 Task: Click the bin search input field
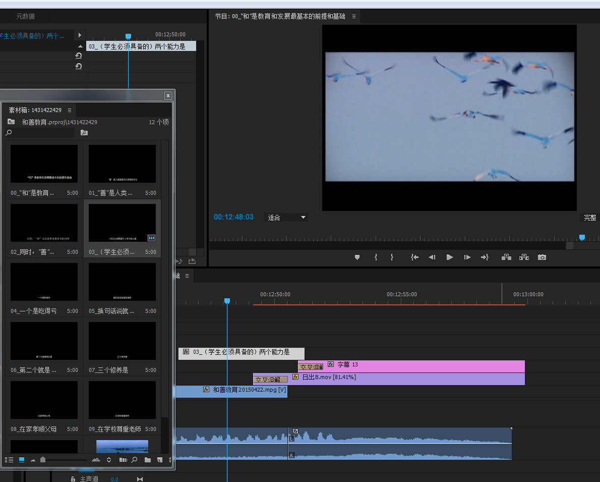pyautogui.click(x=43, y=133)
